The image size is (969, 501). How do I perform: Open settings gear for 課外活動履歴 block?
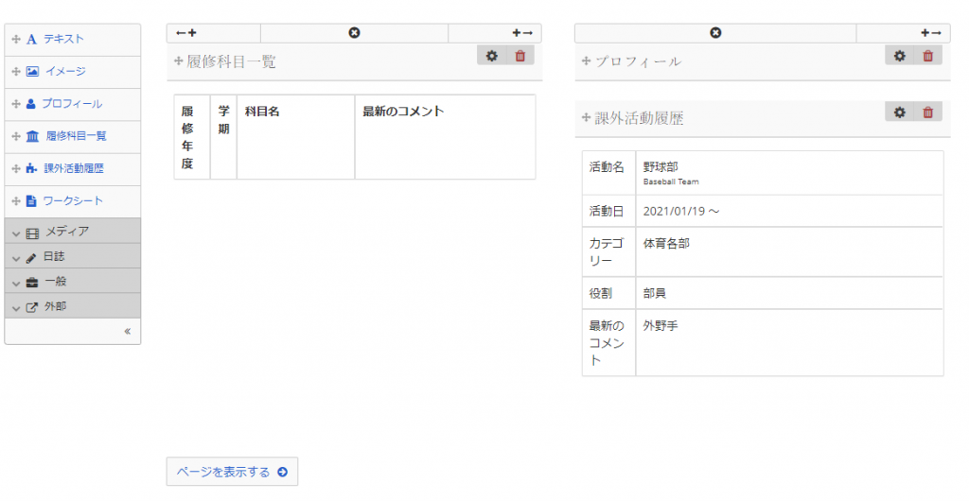tap(900, 112)
